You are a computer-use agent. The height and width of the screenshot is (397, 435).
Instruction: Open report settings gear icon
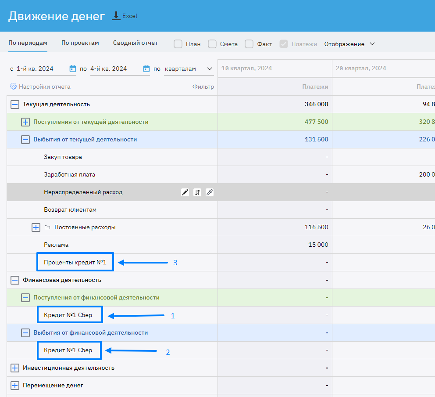(13, 87)
